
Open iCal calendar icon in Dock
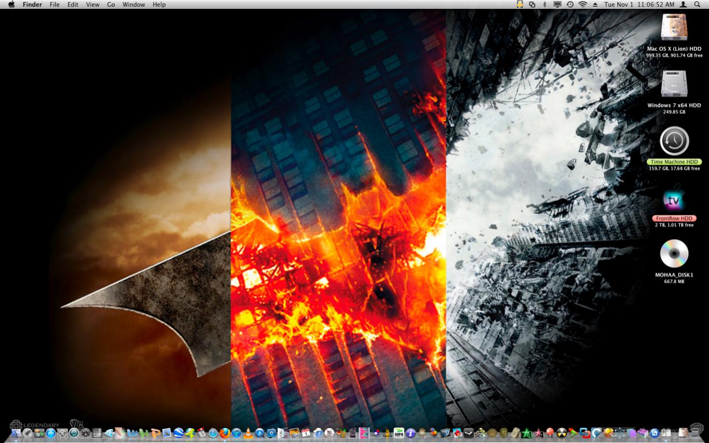pyautogui.click(x=306, y=433)
